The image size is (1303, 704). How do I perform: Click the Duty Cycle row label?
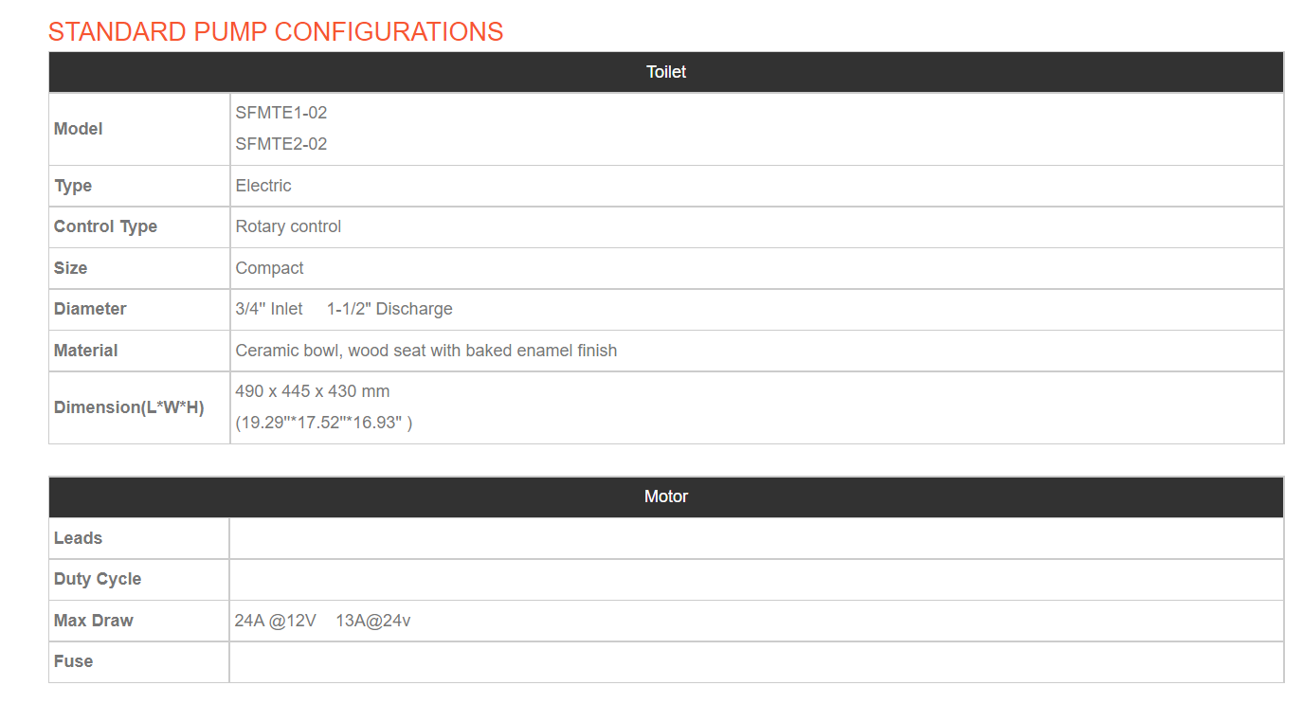[98, 579]
